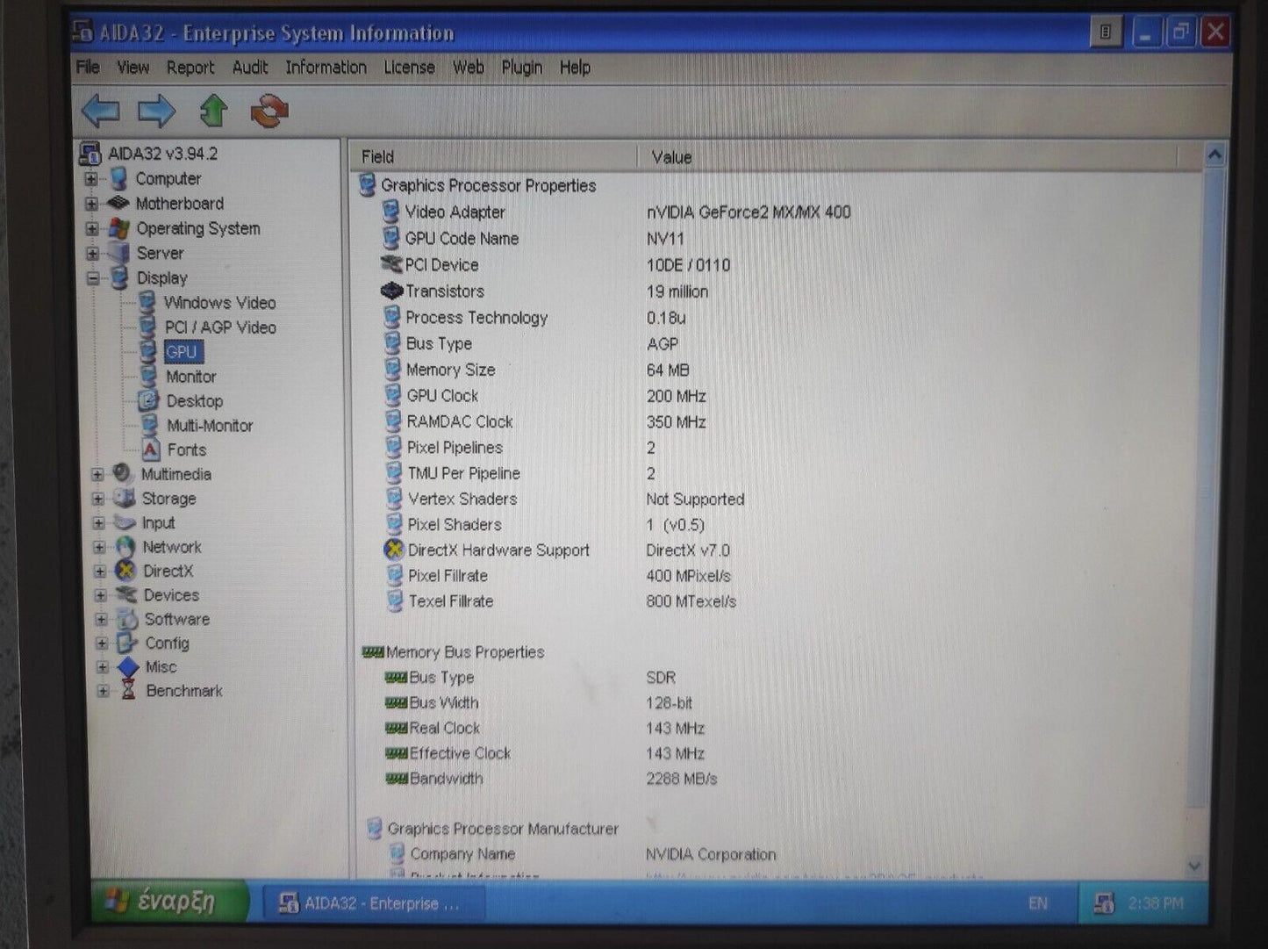Expand the Storage tree node

click(98, 499)
